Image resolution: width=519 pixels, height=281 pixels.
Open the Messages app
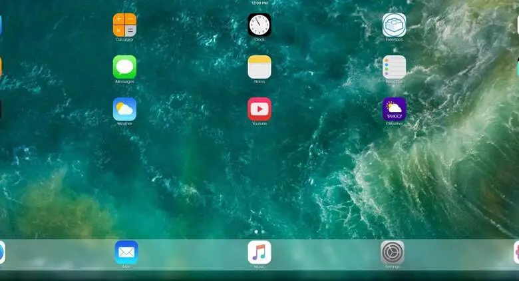pos(124,67)
